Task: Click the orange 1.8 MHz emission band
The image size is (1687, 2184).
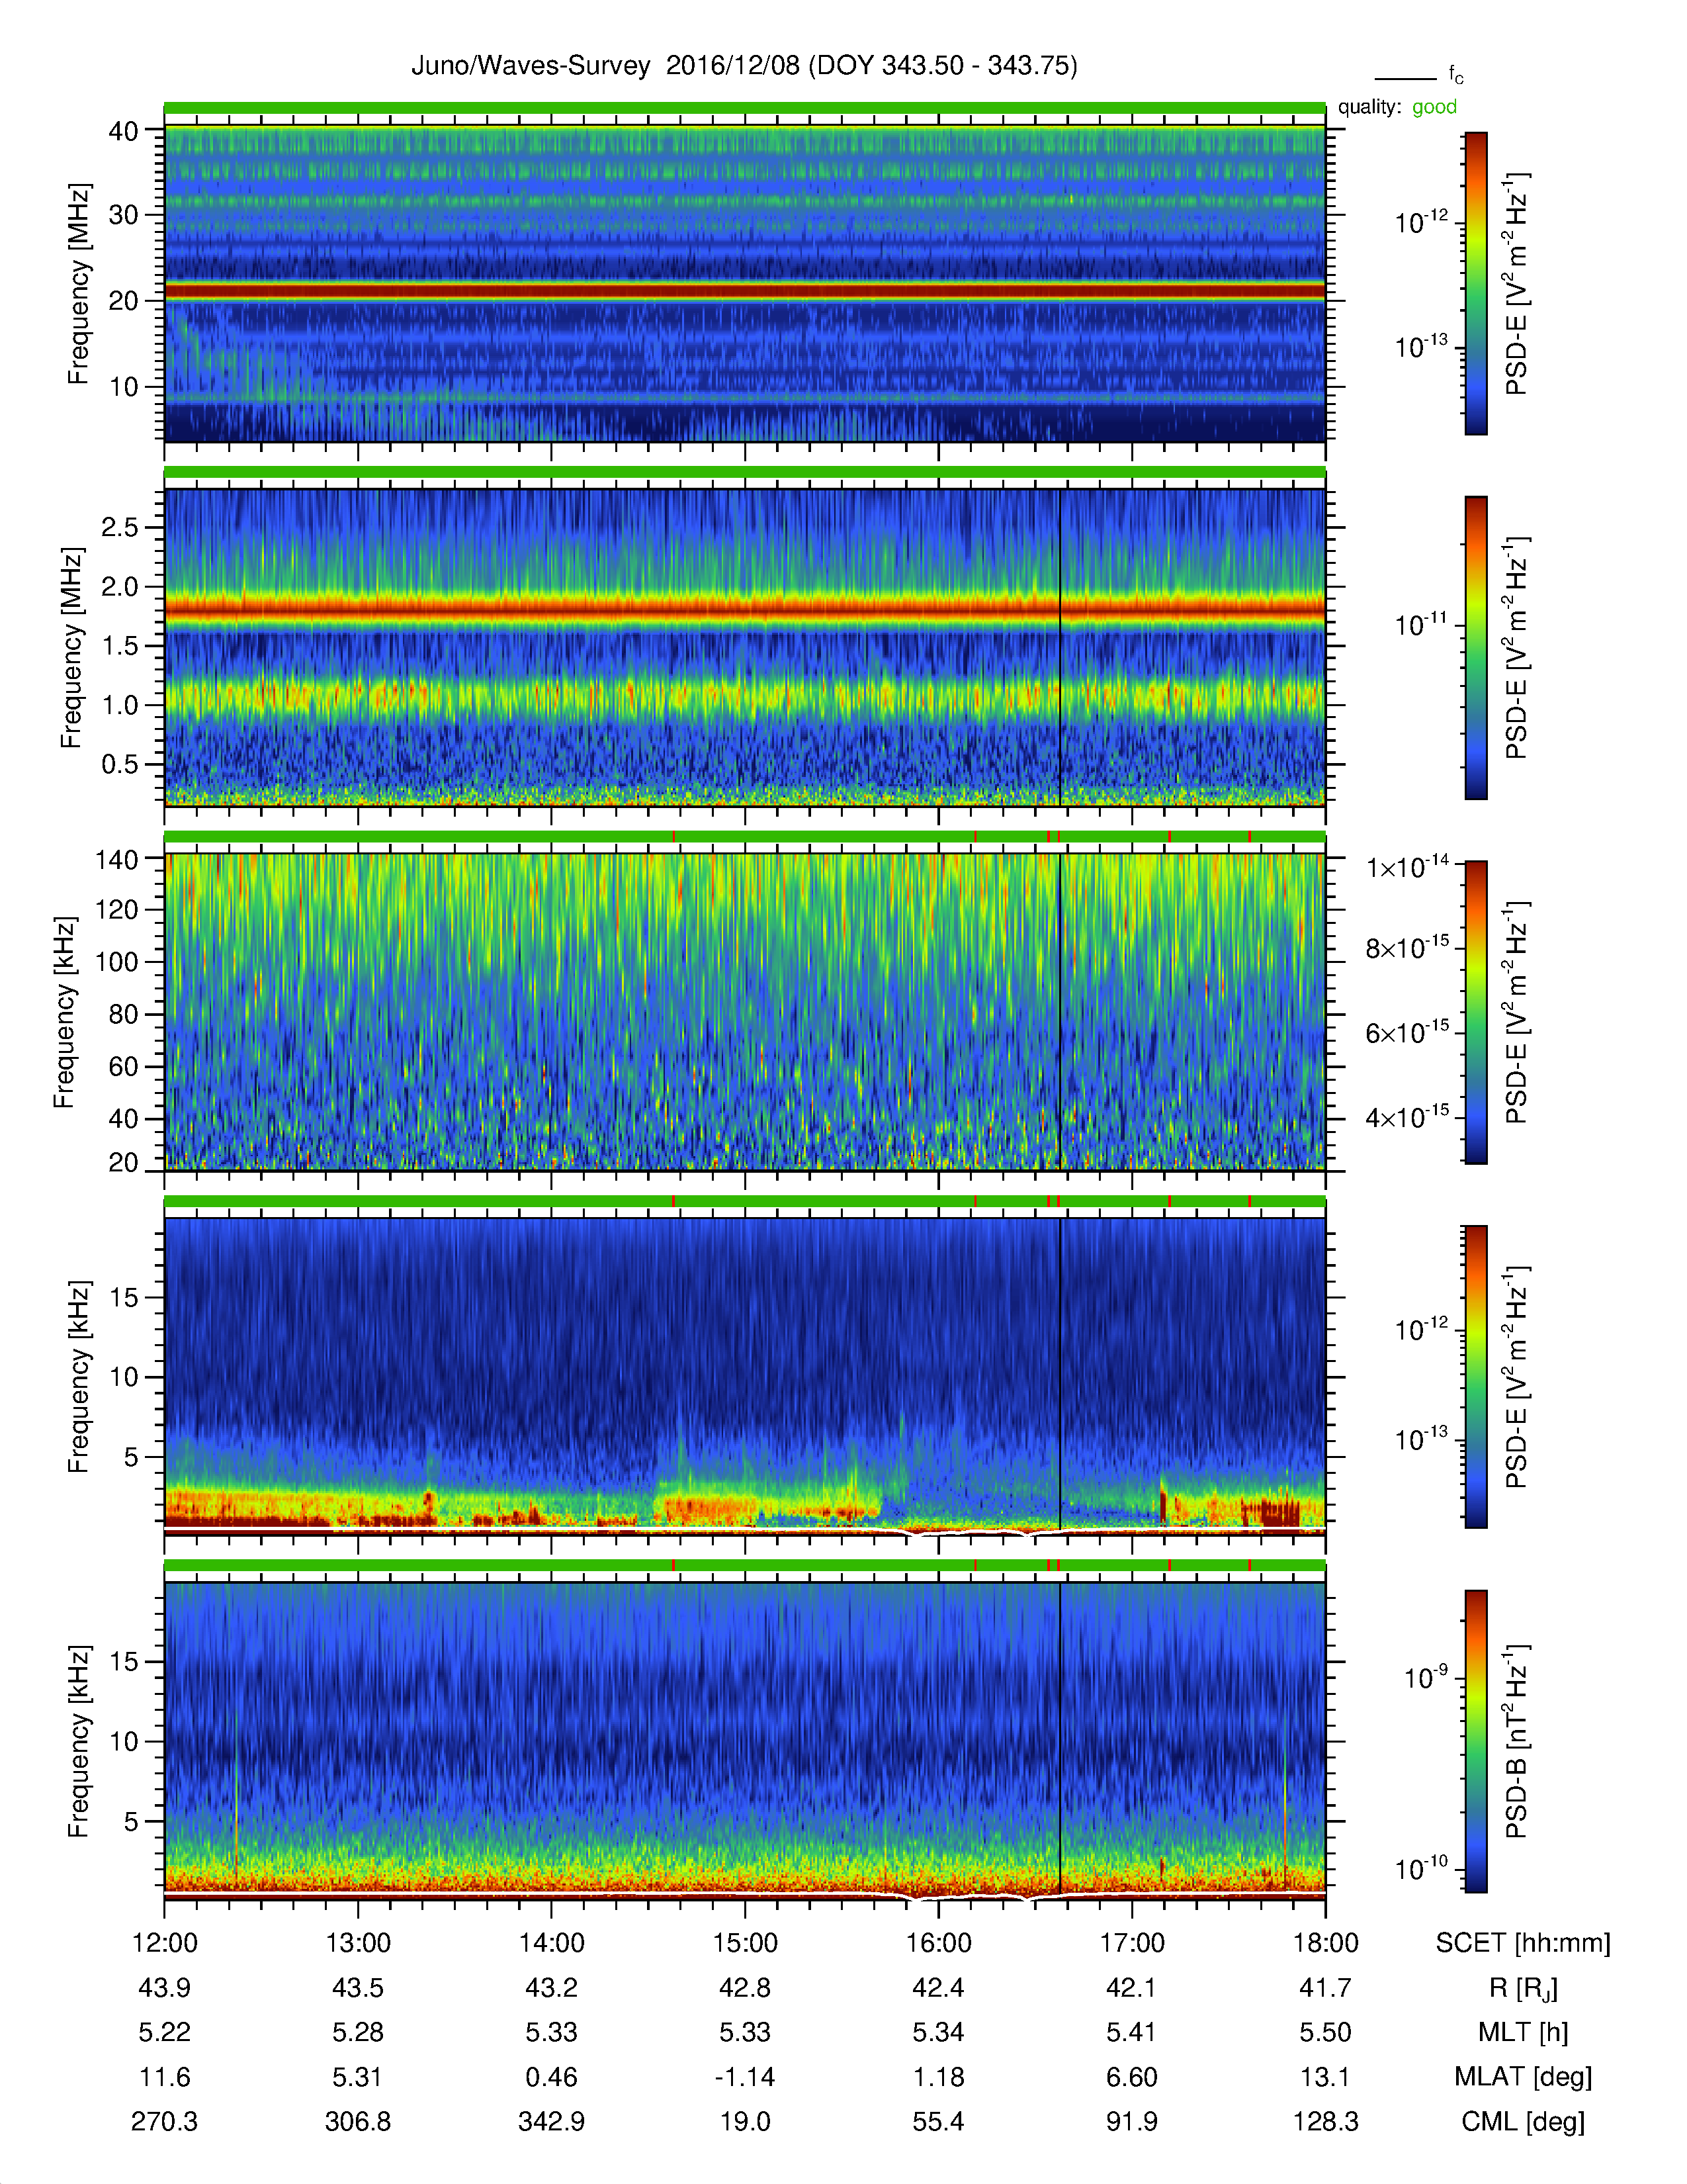Action: (744, 607)
